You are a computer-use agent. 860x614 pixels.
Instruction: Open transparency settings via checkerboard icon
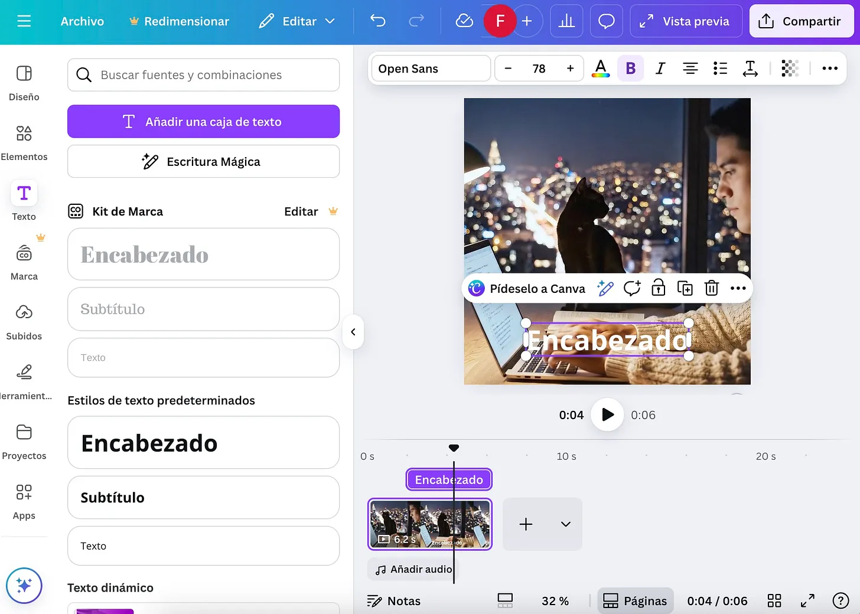(790, 68)
